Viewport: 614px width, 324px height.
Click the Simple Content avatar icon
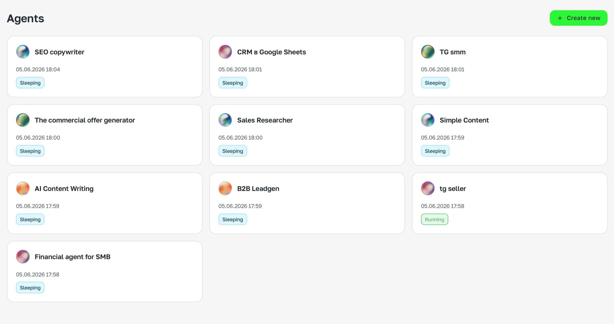(428, 120)
